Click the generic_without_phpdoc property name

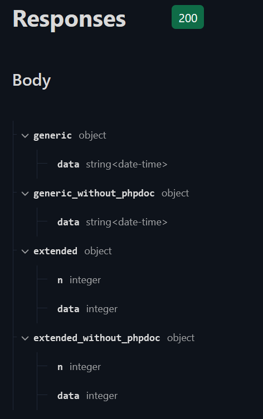pos(94,193)
